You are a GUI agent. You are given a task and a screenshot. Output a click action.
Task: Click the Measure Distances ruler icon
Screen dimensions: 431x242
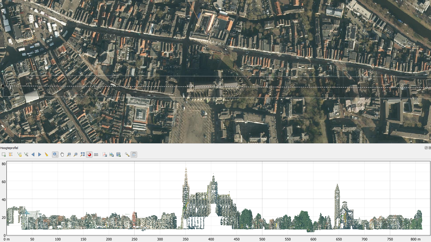pyautogui.click(x=96, y=154)
